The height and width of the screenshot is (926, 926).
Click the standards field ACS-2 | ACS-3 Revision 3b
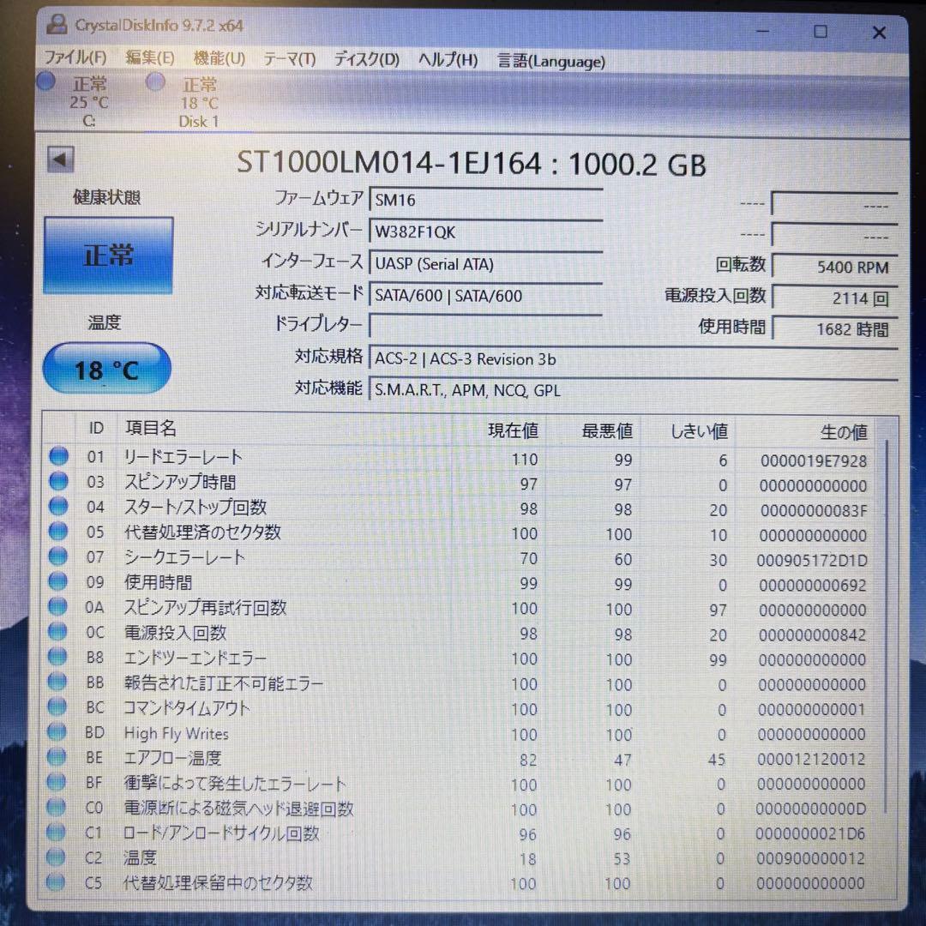[x=633, y=358]
